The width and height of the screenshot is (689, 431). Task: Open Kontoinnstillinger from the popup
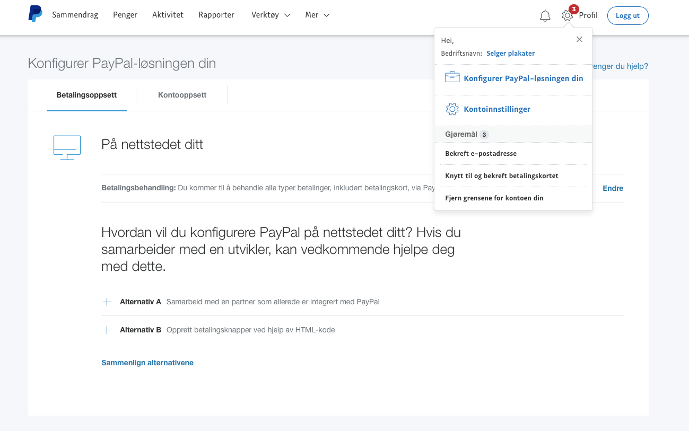497,109
